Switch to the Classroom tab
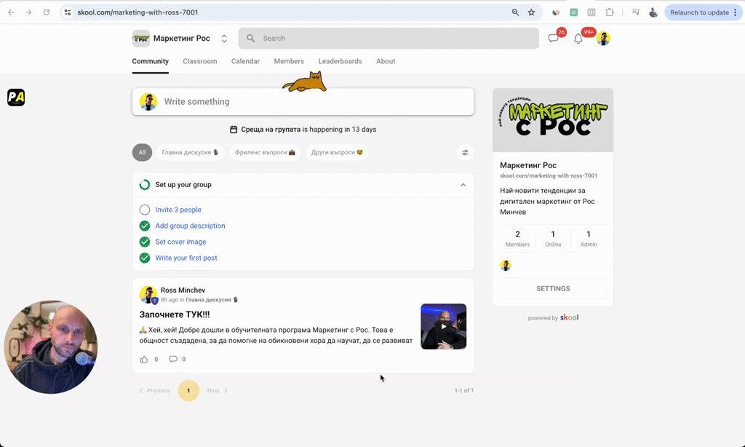Image resolution: width=745 pixels, height=447 pixels. 199,61
